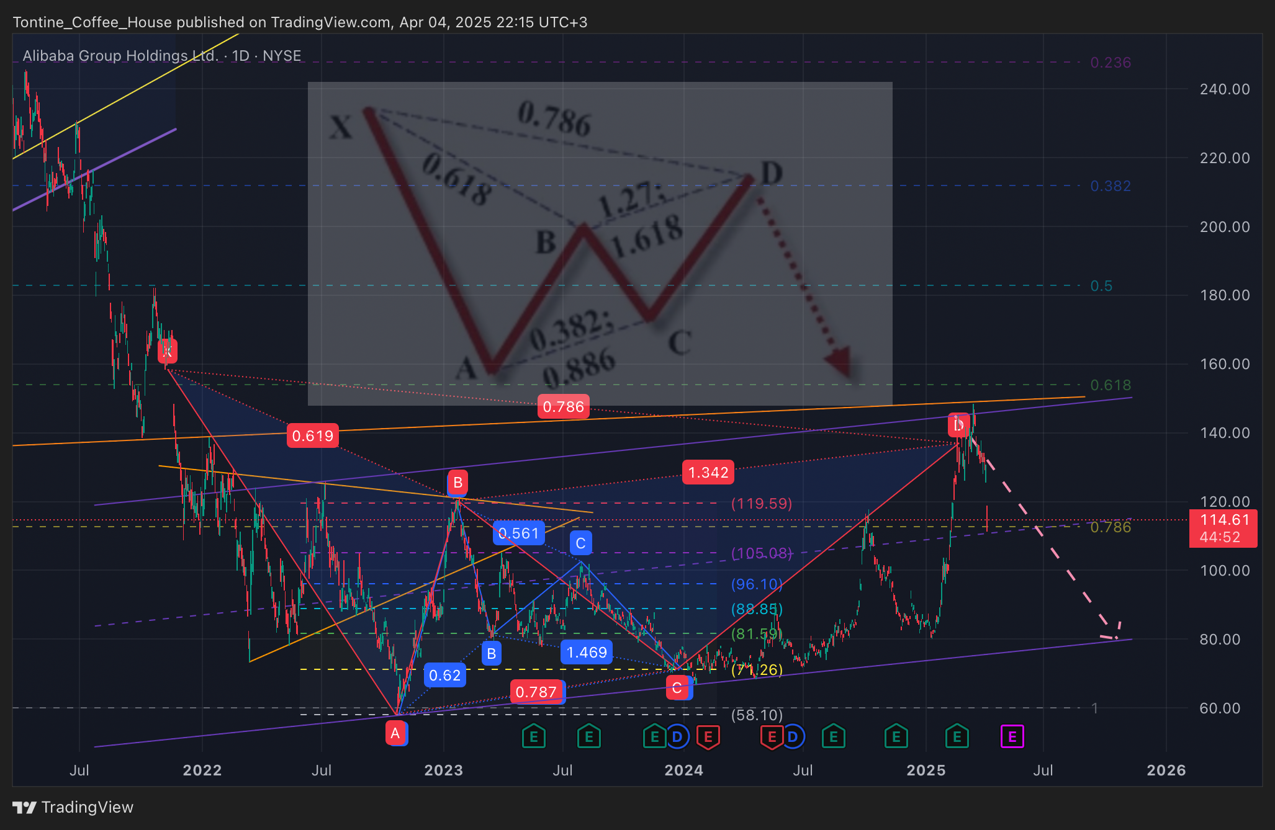Click the harmonic pattern reference image

click(x=600, y=244)
